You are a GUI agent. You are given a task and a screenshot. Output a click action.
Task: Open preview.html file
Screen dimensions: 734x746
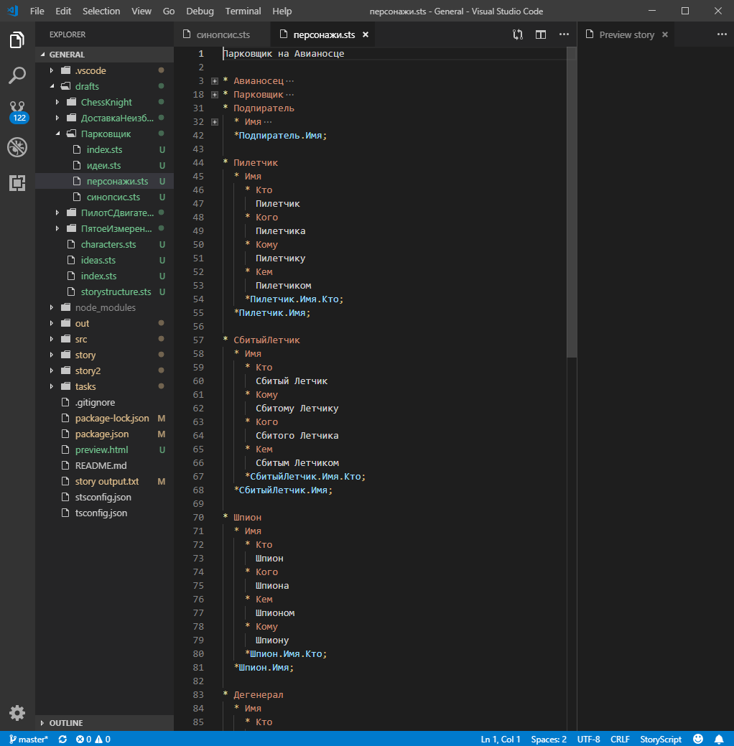point(104,449)
